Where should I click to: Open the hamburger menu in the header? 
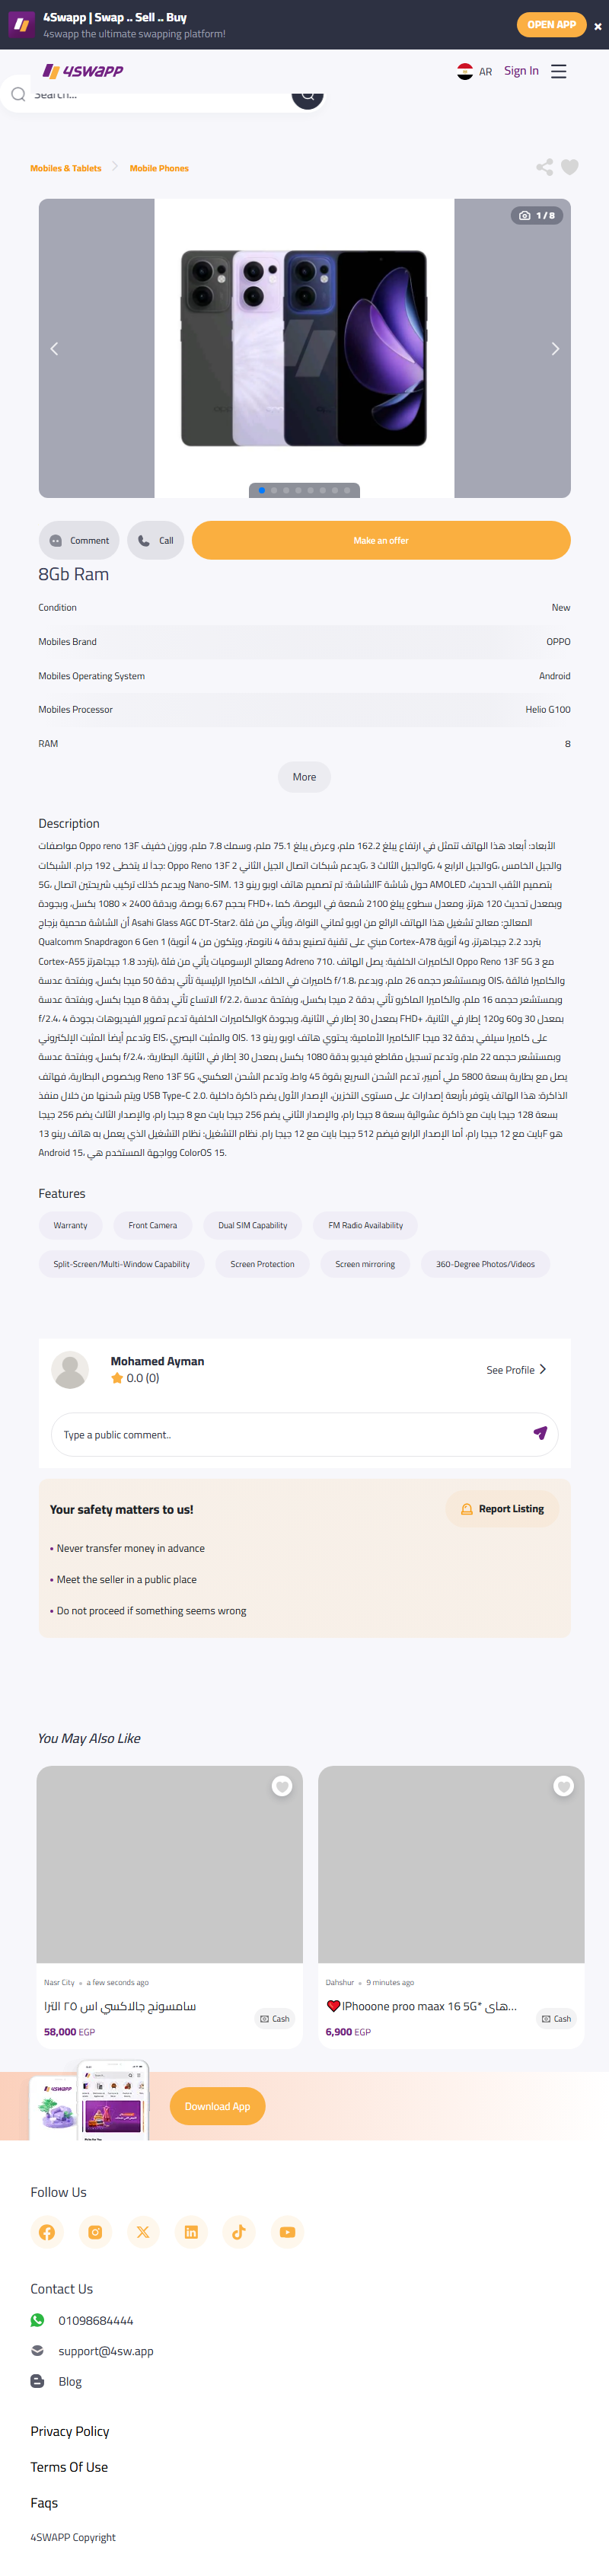[558, 71]
